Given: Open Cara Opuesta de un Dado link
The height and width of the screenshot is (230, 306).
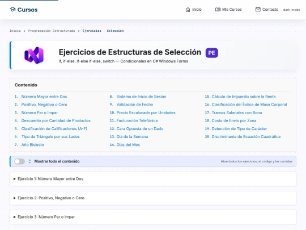Looking at the screenshot, I should (x=140, y=129).
